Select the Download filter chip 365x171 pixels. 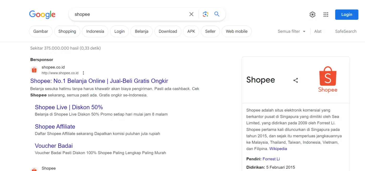(x=168, y=31)
